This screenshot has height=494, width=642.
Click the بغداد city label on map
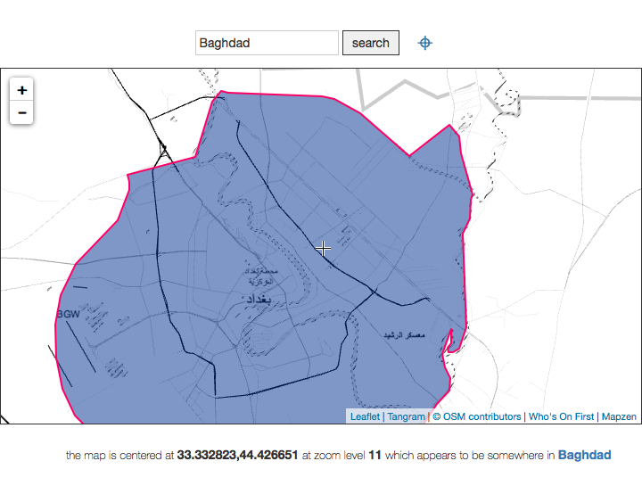pos(259,300)
